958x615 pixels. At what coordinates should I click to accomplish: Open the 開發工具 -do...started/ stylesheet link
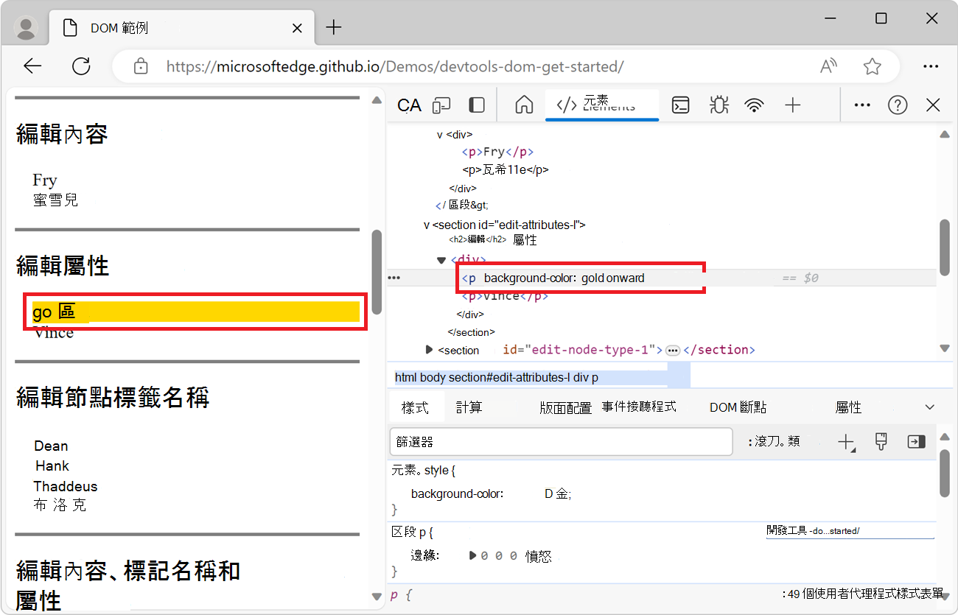pyautogui.click(x=814, y=531)
